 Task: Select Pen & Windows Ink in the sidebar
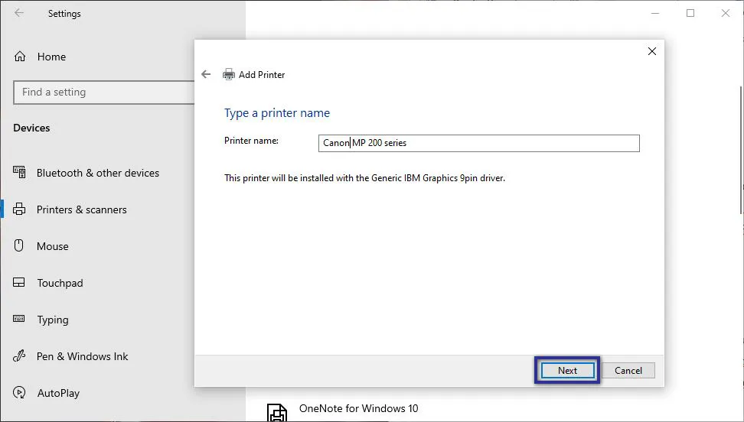click(x=82, y=356)
